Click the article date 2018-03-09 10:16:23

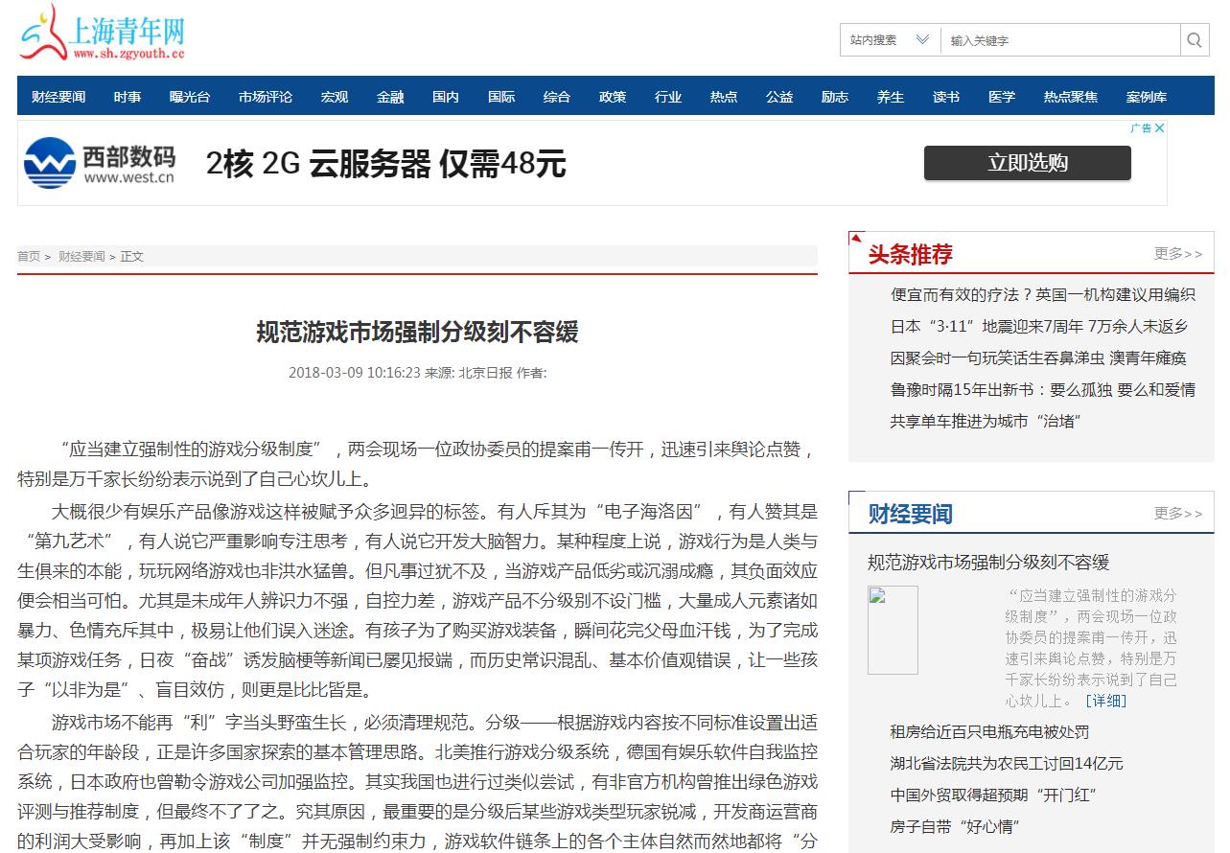point(355,373)
